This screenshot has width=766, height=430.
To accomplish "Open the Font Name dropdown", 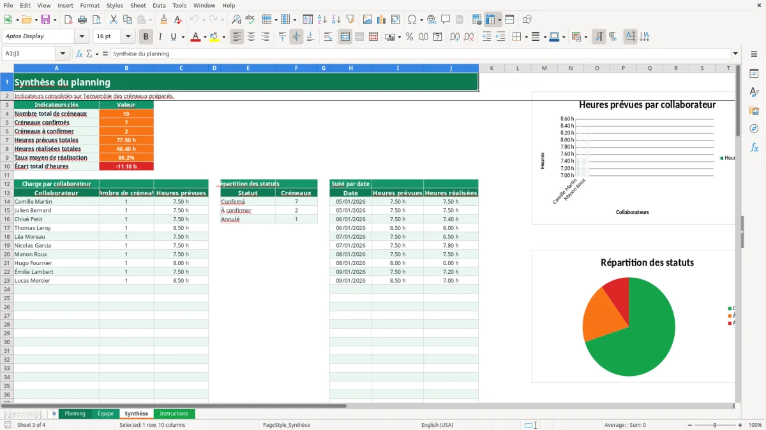I will [82, 37].
